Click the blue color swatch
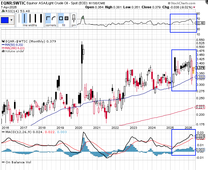This screenshot has height=170, width=208. [5, 20]
